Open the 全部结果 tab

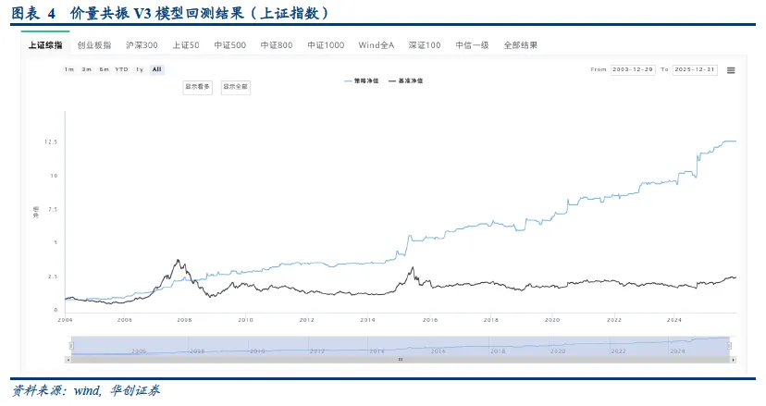[520, 45]
